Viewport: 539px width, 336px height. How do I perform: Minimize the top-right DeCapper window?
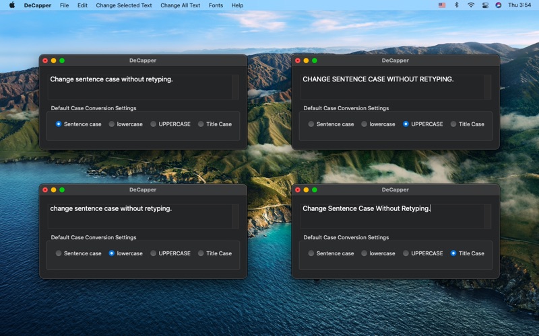306,60
